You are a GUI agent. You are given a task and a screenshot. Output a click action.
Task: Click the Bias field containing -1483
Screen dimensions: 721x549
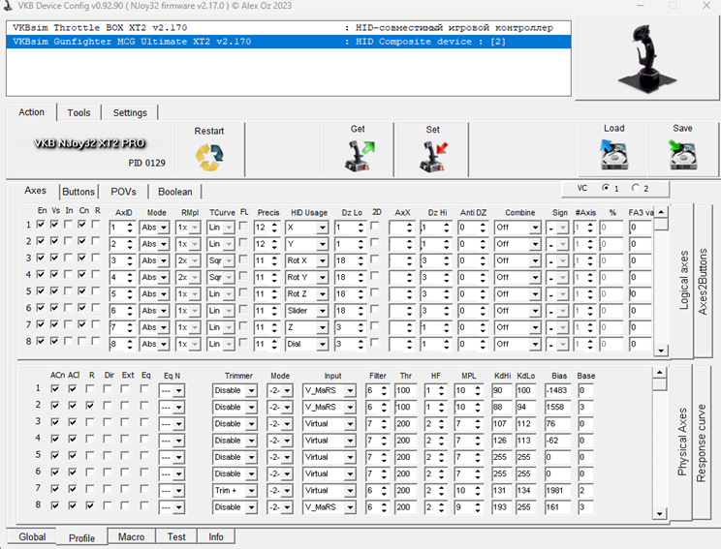[556, 390]
